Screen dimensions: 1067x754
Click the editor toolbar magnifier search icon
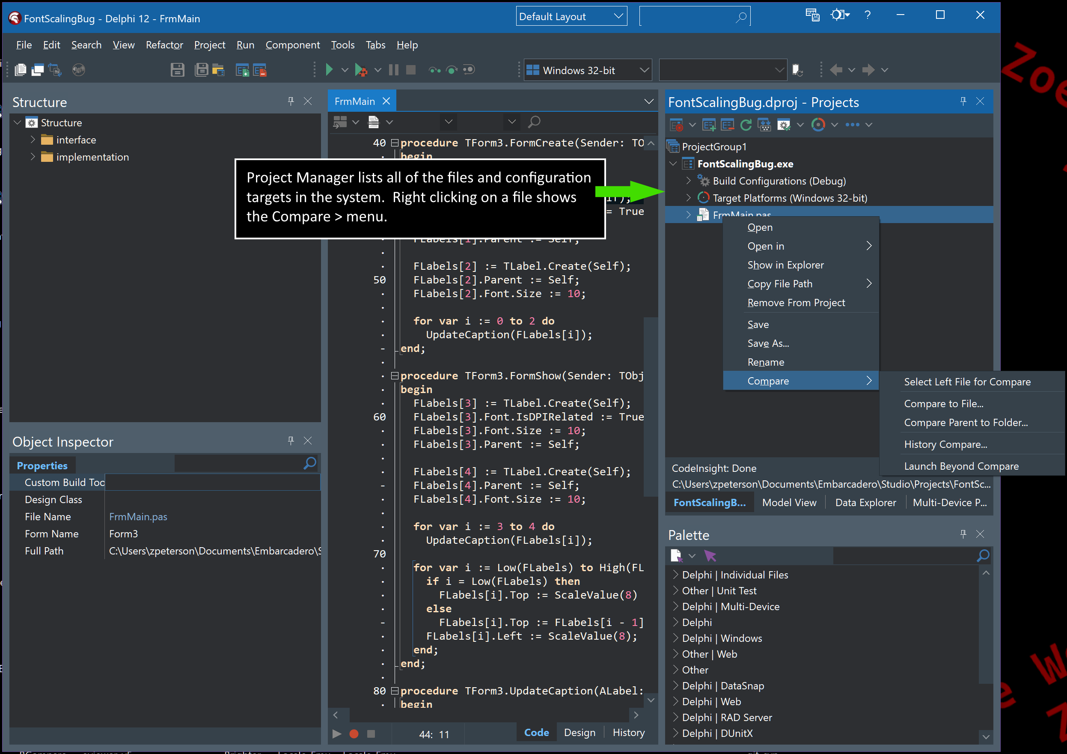coord(534,122)
